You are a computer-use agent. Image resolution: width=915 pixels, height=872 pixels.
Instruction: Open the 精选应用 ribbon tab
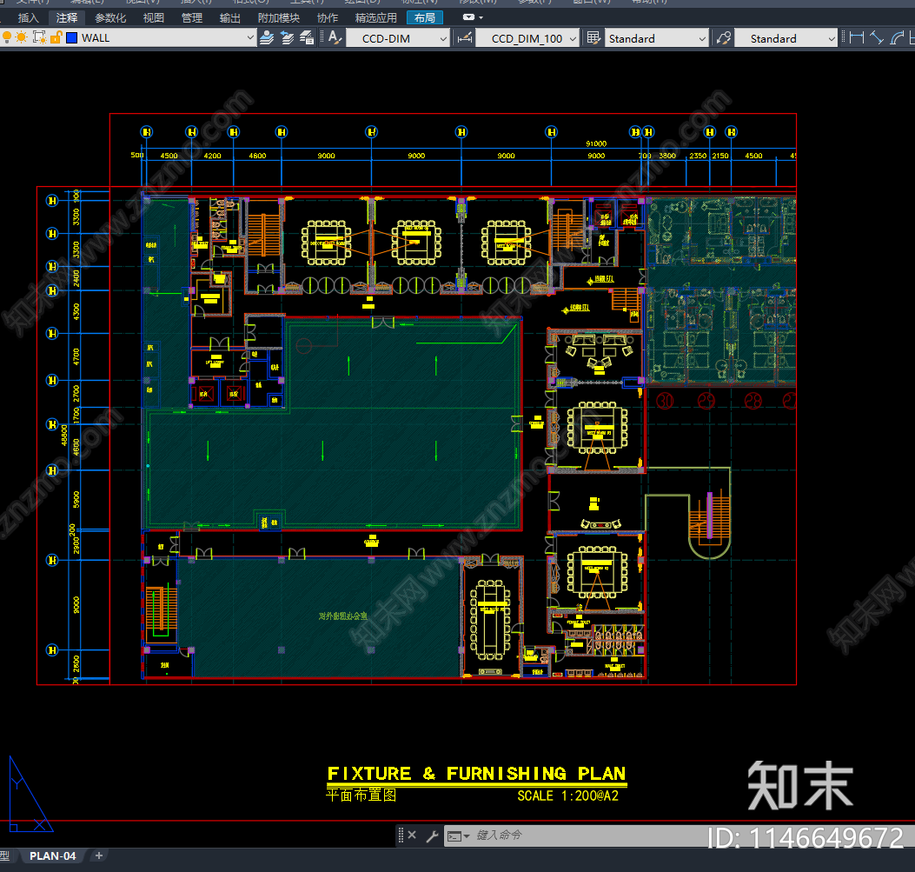375,18
